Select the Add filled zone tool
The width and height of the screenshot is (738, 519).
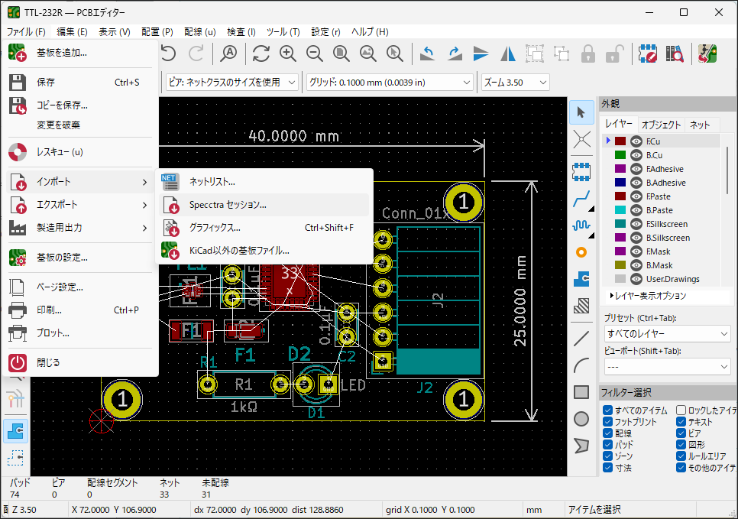click(581, 279)
